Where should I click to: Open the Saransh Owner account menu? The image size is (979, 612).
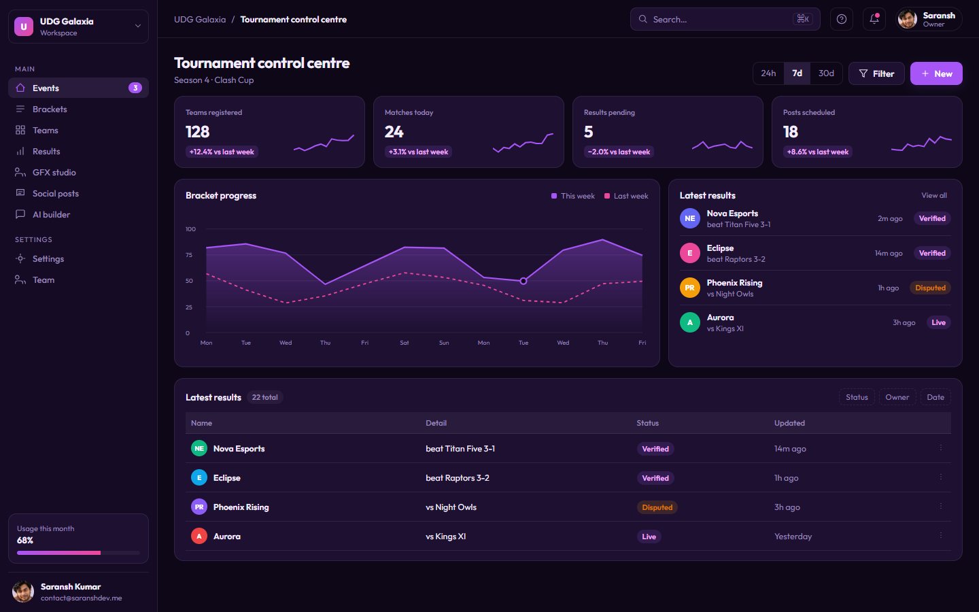pyautogui.click(x=929, y=19)
